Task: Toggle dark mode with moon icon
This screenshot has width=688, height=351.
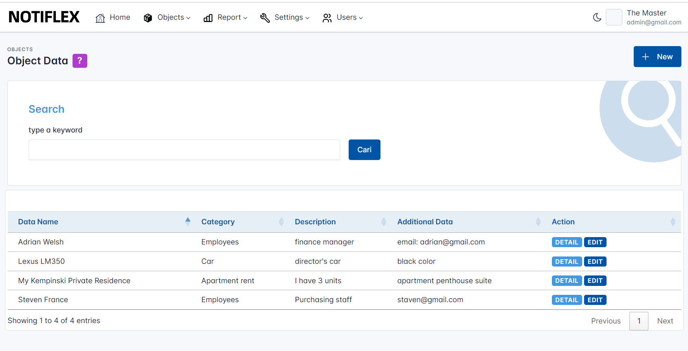Action: (x=597, y=17)
